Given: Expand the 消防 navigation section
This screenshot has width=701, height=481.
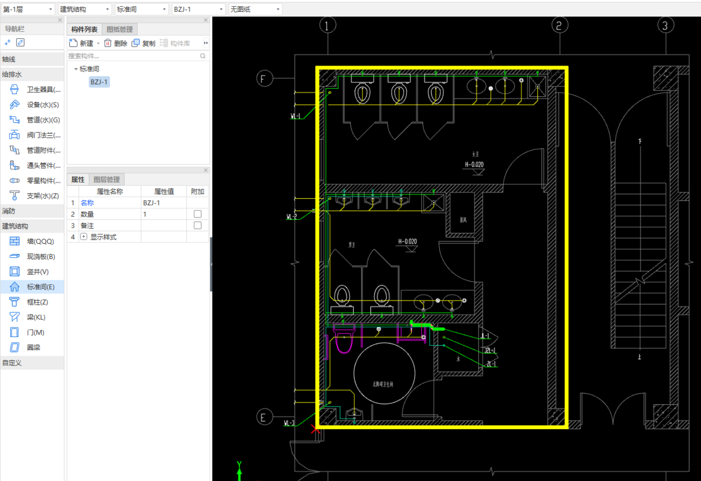Looking at the screenshot, I should pos(32,211).
